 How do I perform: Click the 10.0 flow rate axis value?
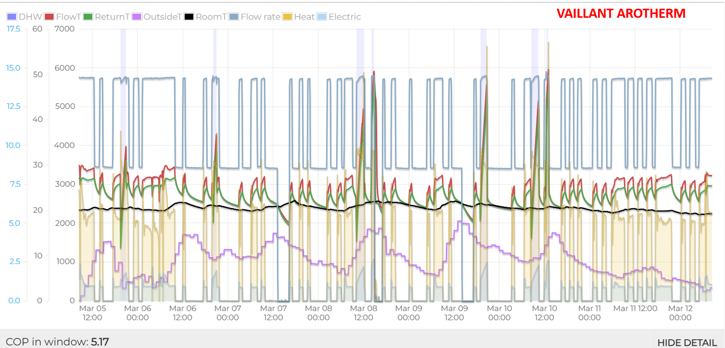click(13, 145)
